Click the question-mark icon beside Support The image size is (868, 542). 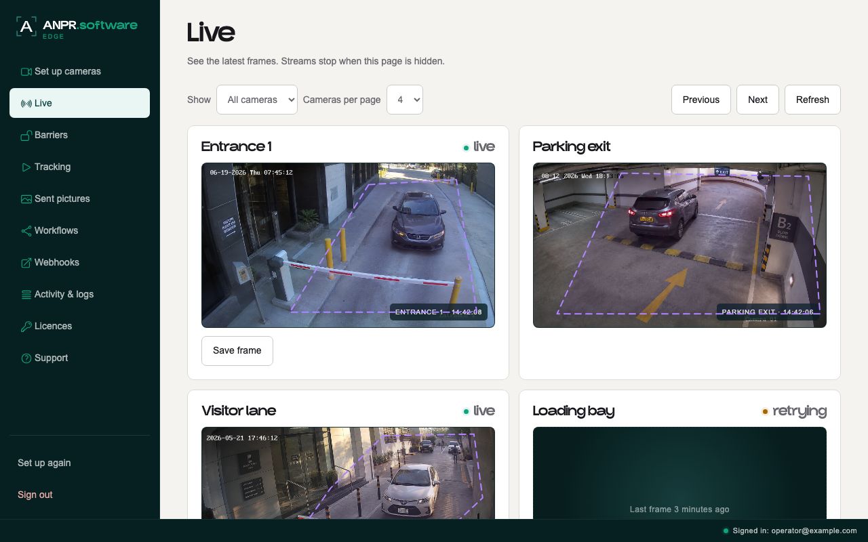(x=26, y=358)
